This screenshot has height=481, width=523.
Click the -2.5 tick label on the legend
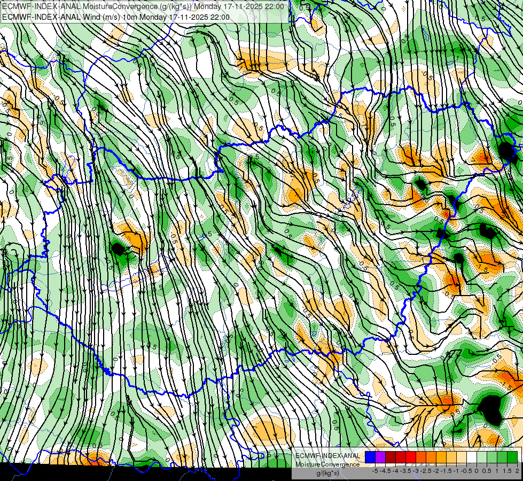(x=426, y=471)
